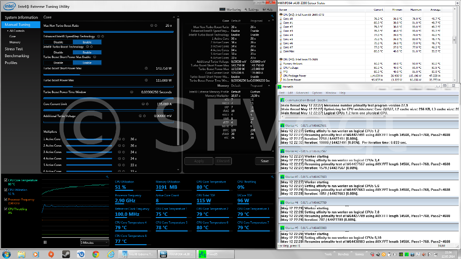Open the 5 Minutes graph duration dropdown
461x259 pixels.
[95, 242]
